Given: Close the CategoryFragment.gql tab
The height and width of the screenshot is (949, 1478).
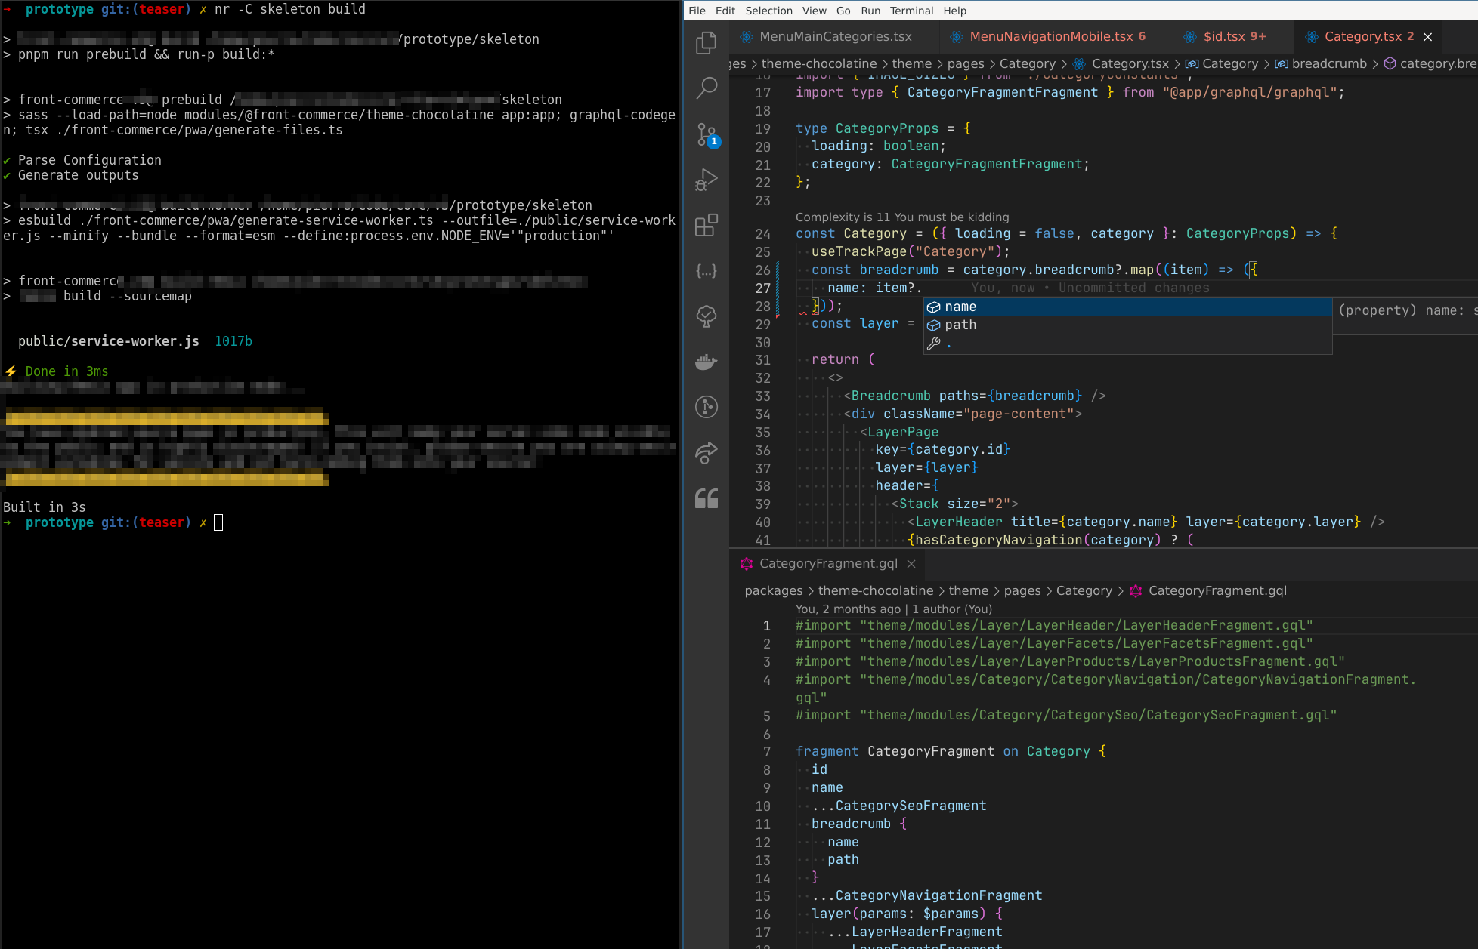Looking at the screenshot, I should 911,564.
